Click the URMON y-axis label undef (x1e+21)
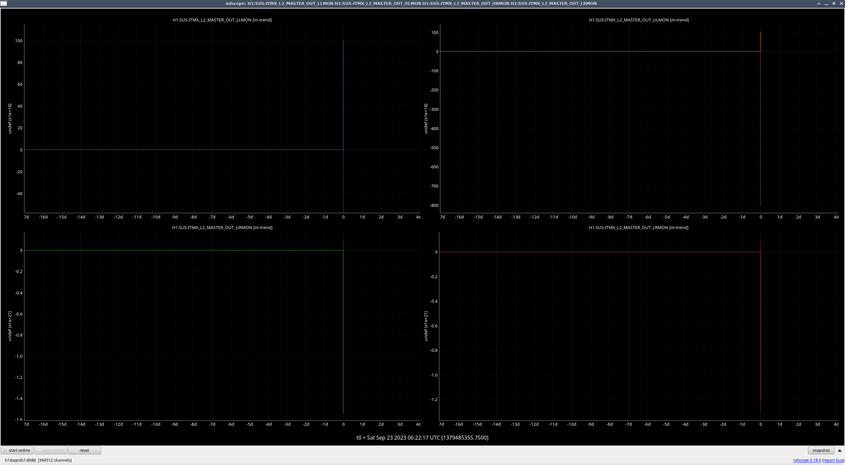 coord(10,326)
